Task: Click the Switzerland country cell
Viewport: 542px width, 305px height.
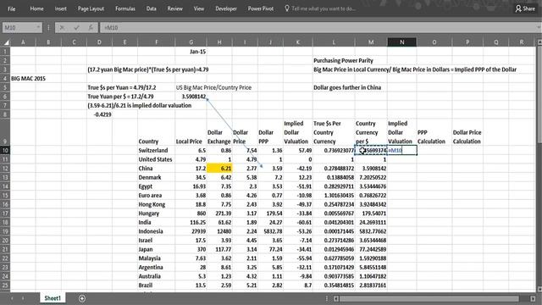Action: coord(156,151)
